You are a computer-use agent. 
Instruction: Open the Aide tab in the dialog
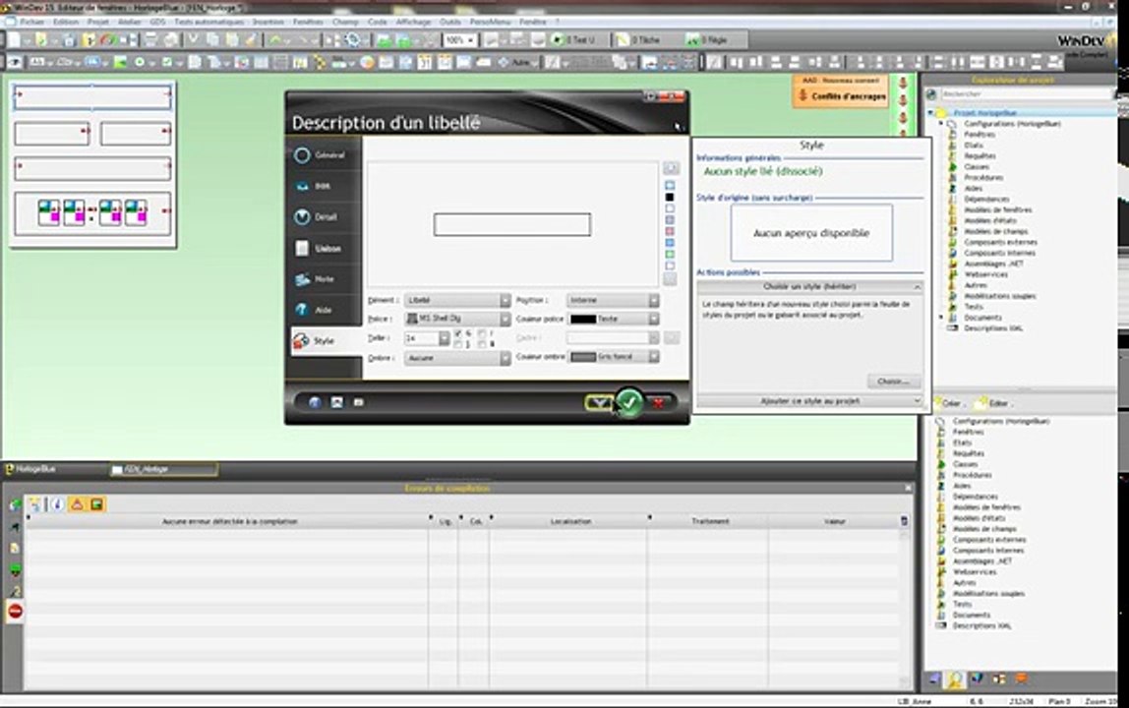pyautogui.click(x=324, y=310)
